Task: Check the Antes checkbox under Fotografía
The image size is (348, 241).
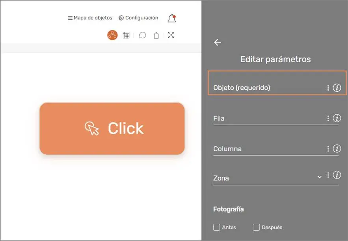Action: pyautogui.click(x=217, y=227)
